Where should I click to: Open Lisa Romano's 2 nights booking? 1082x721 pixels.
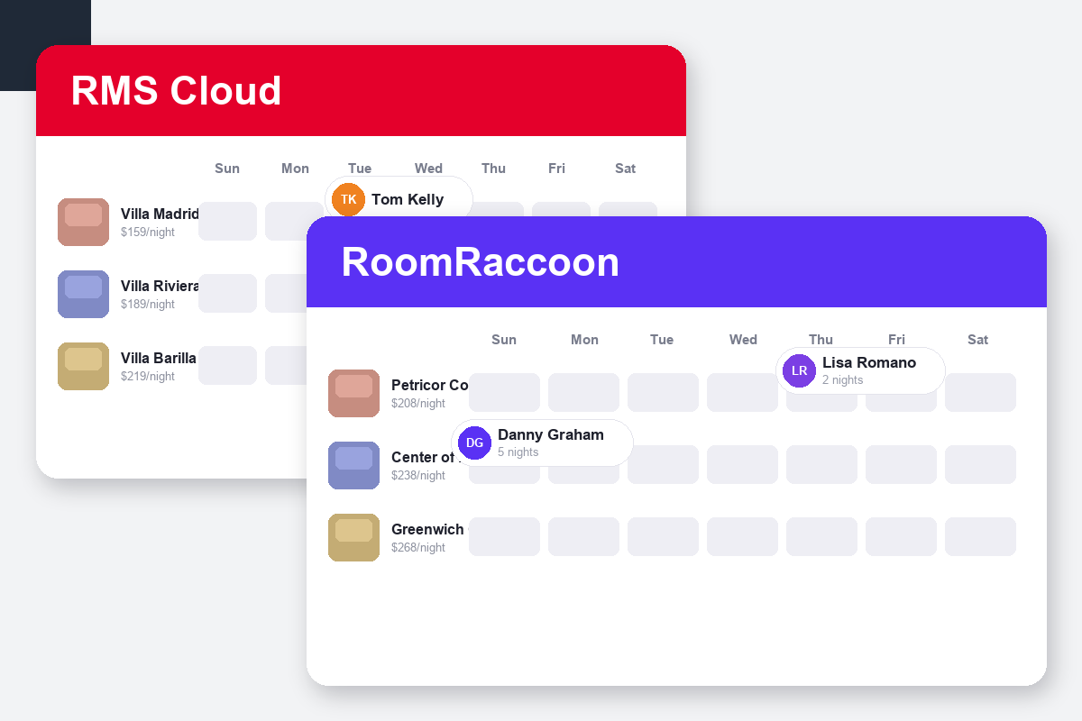click(860, 370)
